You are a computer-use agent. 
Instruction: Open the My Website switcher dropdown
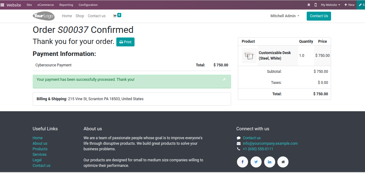pyautogui.click(x=330, y=5)
